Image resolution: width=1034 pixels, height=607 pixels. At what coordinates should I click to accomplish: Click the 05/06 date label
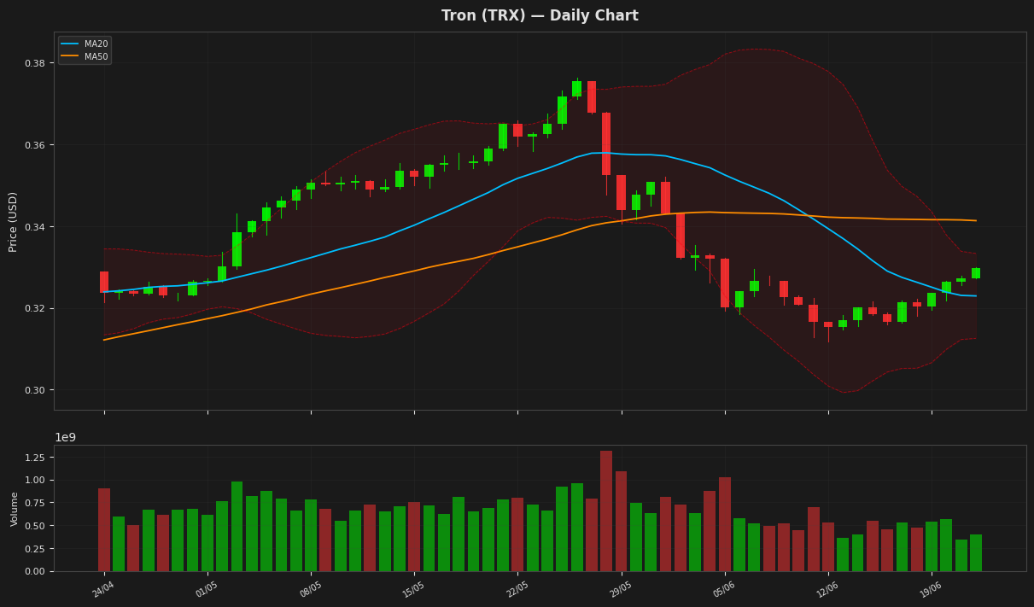click(x=724, y=589)
